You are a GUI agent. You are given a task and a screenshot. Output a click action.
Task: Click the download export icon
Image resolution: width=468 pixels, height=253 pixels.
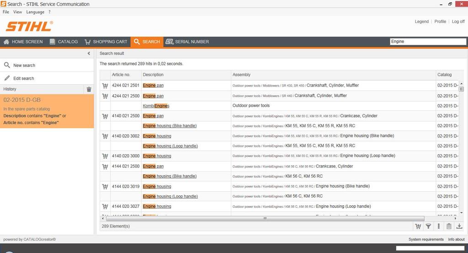(x=459, y=226)
